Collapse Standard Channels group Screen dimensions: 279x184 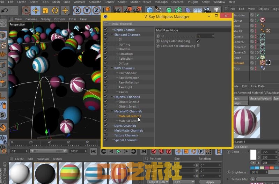[x=112, y=34]
